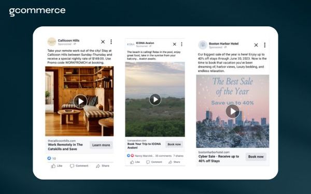
Task: Click the Boston Harbor 'biggest sale' description text
Action: [232, 63]
